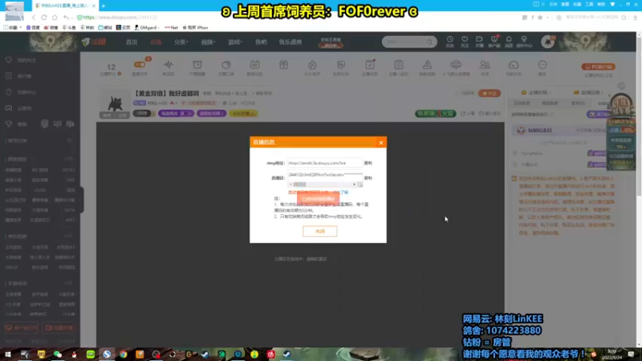Open the NetEase Music red taskbar icon

tap(270, 355)
